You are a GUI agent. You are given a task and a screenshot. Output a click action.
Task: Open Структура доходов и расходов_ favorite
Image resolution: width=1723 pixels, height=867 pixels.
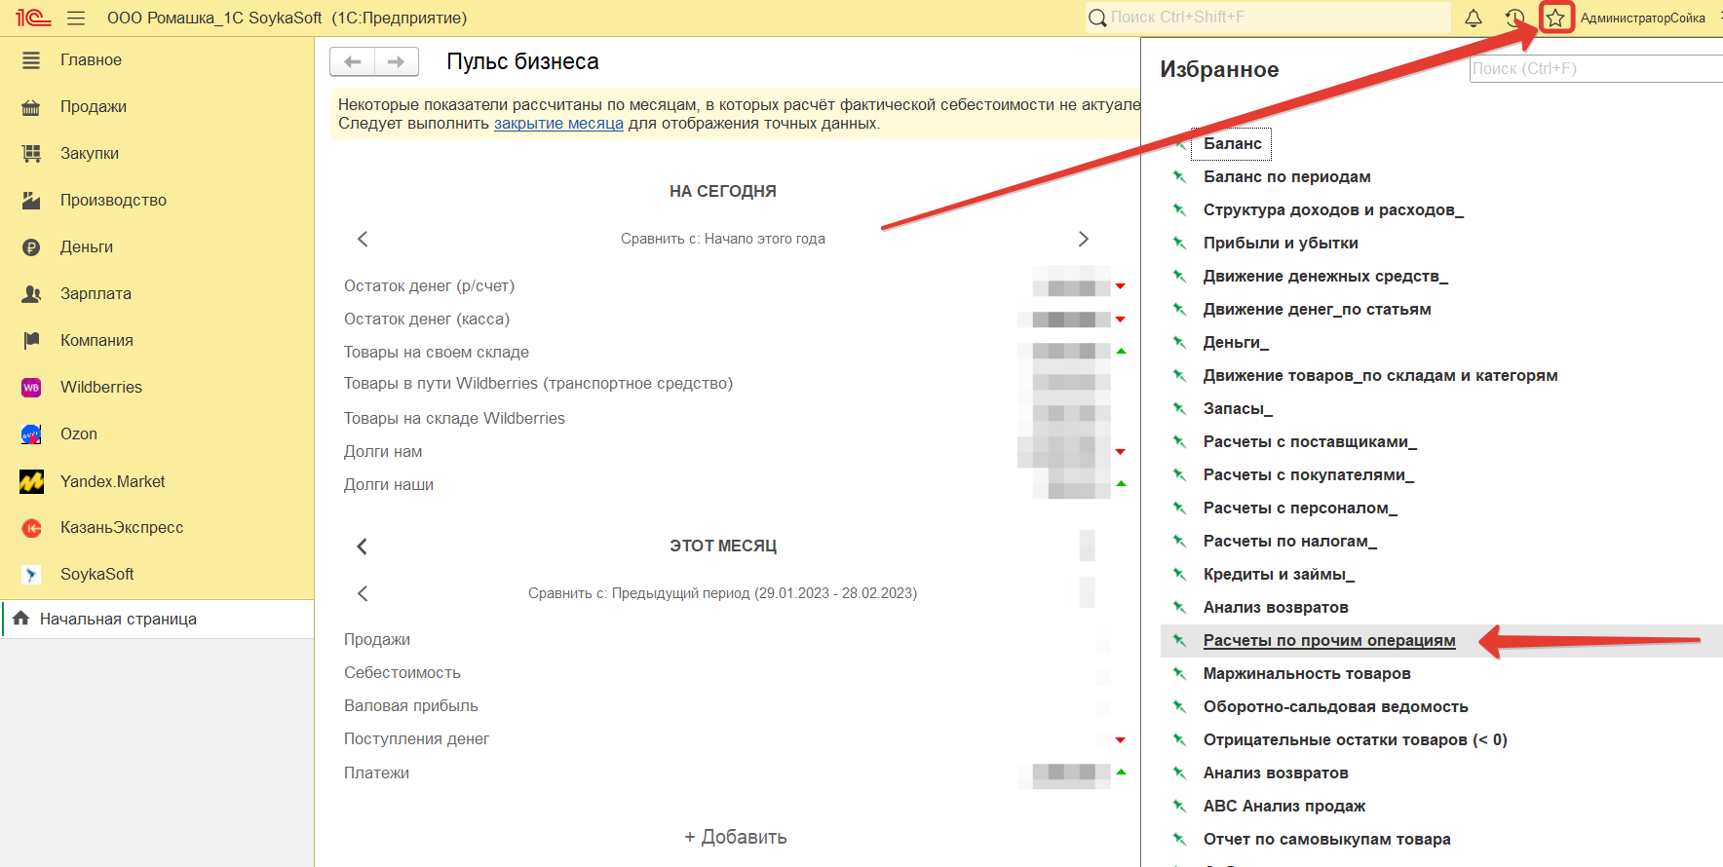pyautogui.click(x=1333, y=210)
